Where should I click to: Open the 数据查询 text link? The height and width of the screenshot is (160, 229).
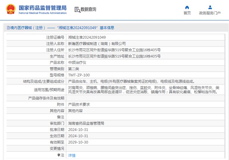(88, 10)
